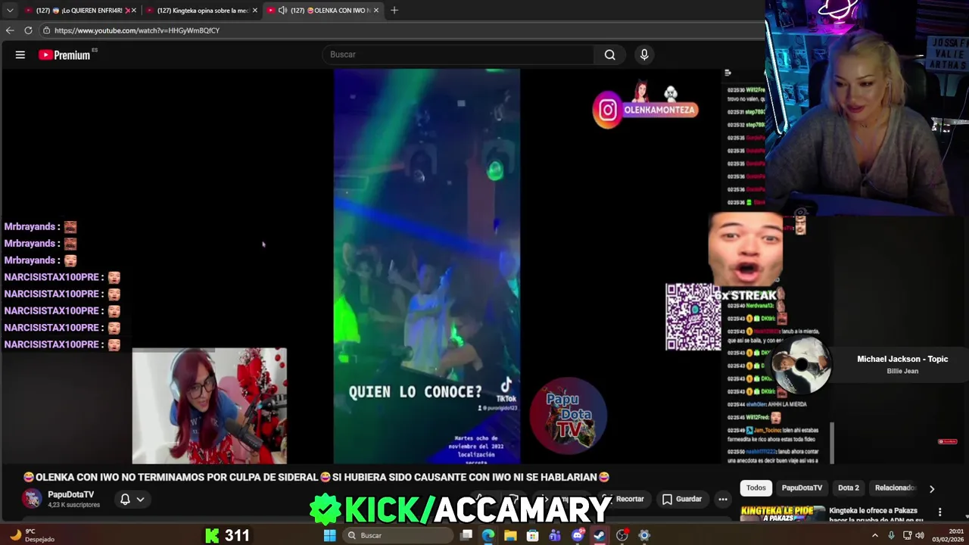The height and width of the screenshot is (545, 969).
Task: Open the Windows Start button
Action: [x=329, y=535]
